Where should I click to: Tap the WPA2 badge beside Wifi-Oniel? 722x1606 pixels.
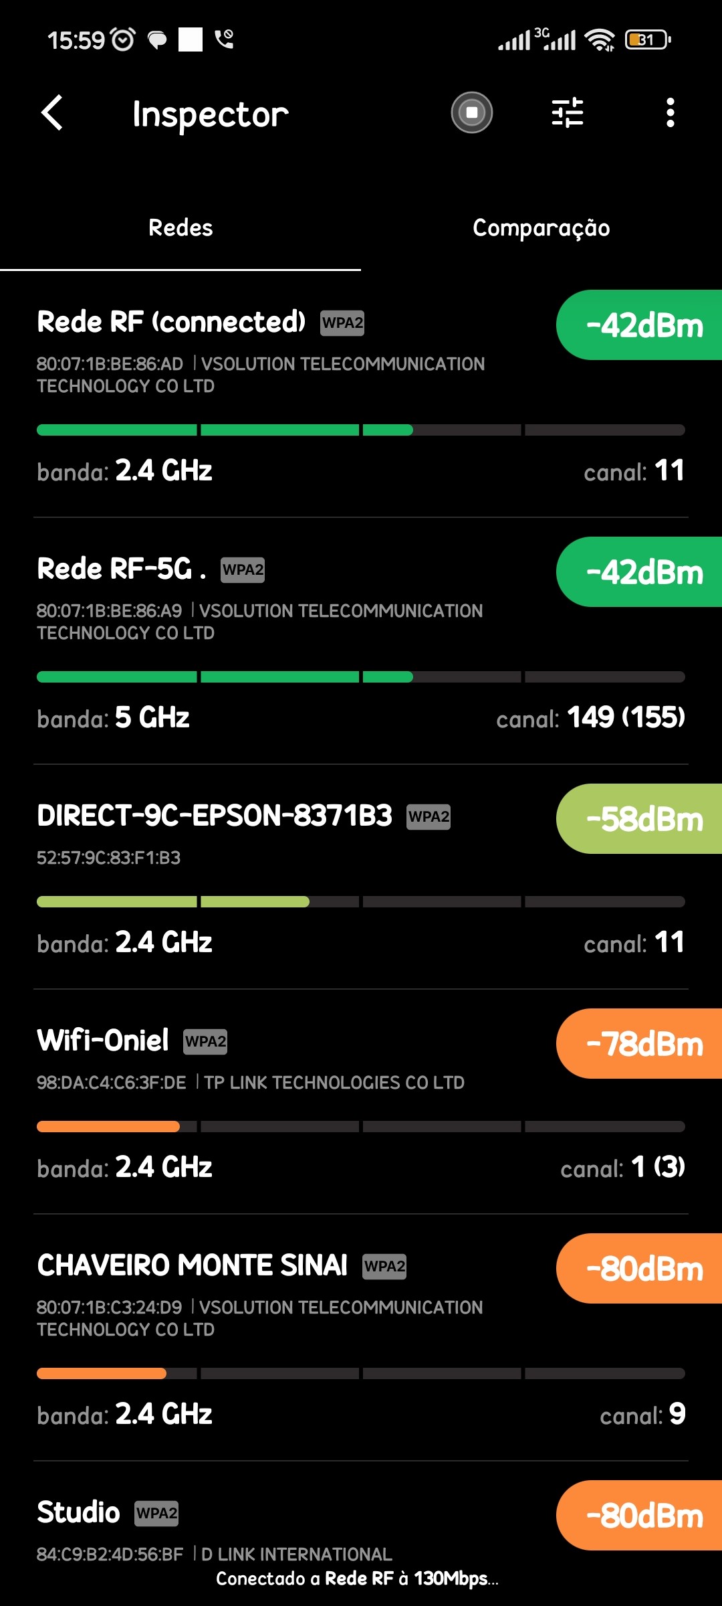pyautogui.click(x=205, y=1042)
